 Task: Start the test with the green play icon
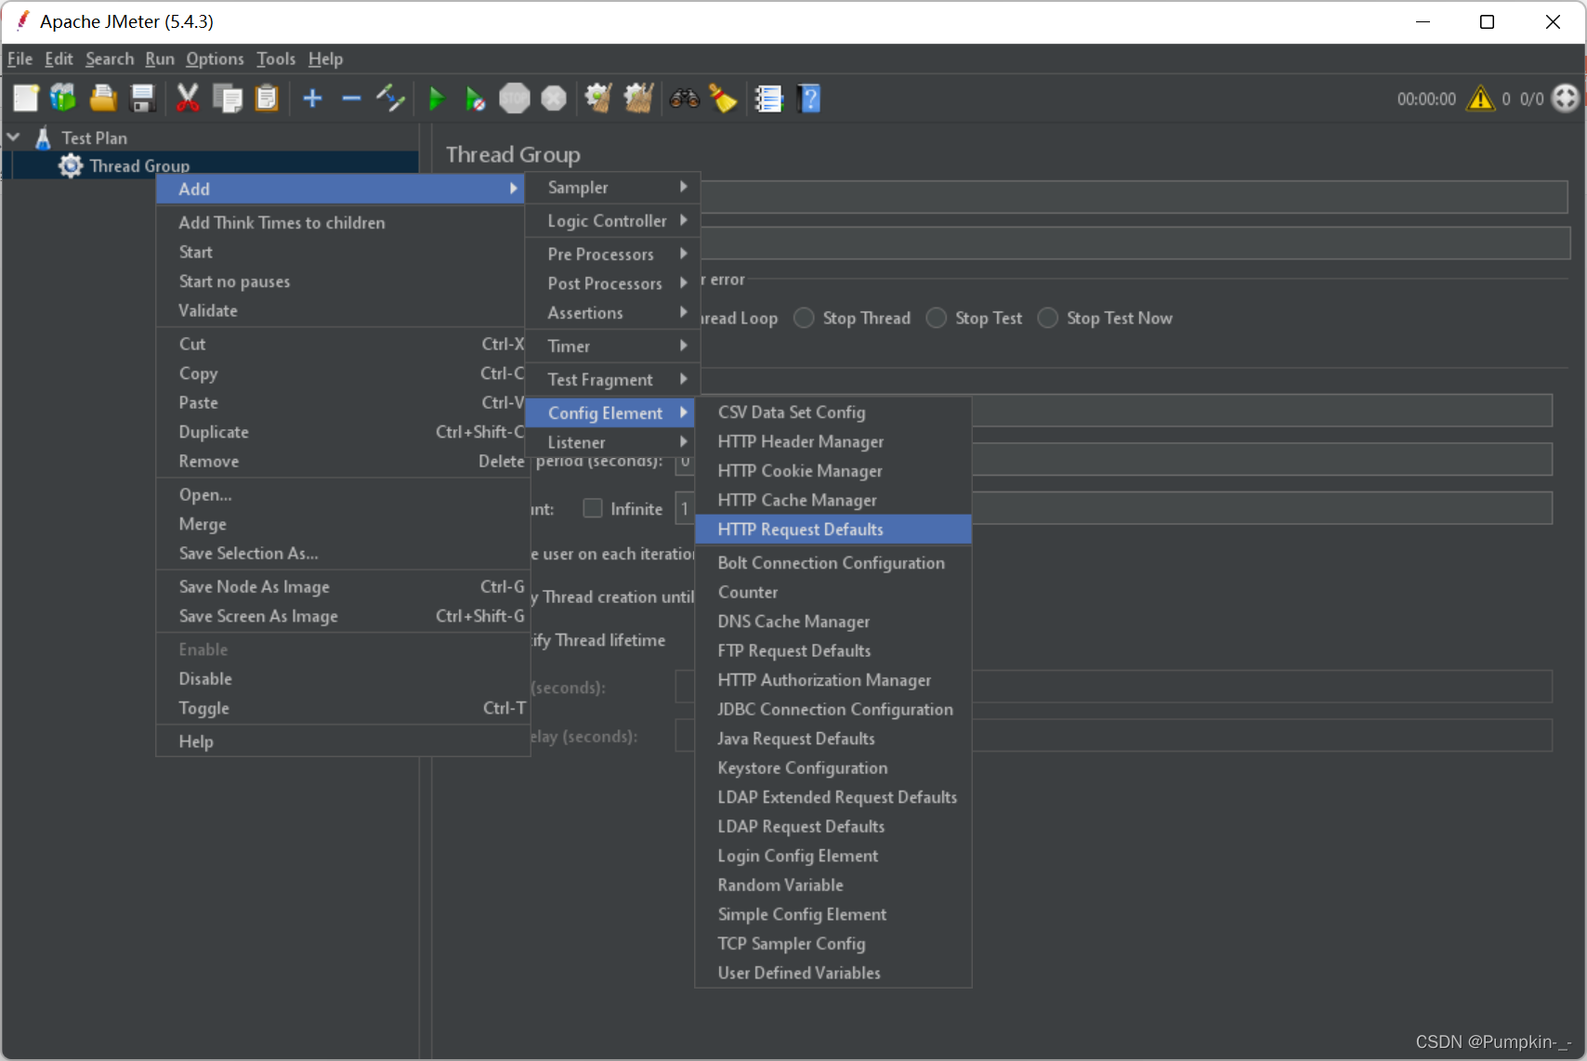(x=436, y=98)
